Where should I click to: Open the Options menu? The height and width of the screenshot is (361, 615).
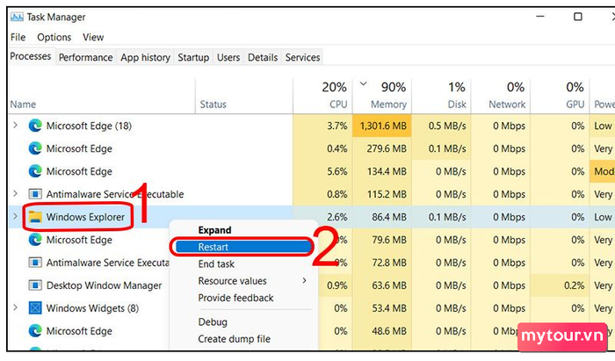click(54, 37)
